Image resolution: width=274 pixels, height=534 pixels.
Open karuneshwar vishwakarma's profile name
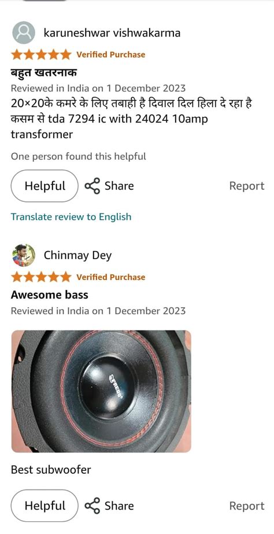coord(112,33)
